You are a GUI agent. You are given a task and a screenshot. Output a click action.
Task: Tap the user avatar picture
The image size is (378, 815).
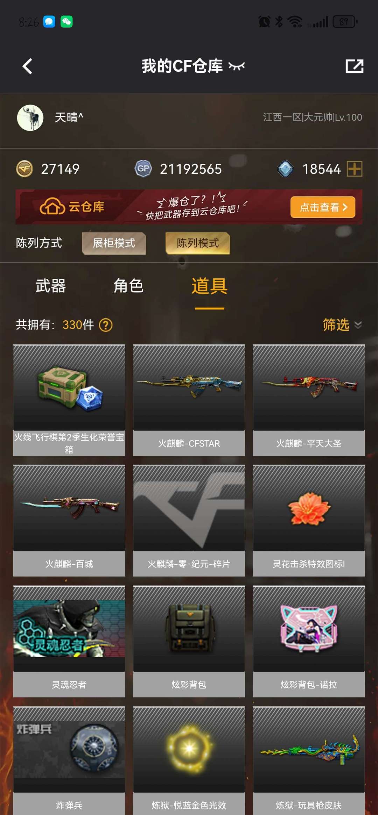(x=30, y=118)
